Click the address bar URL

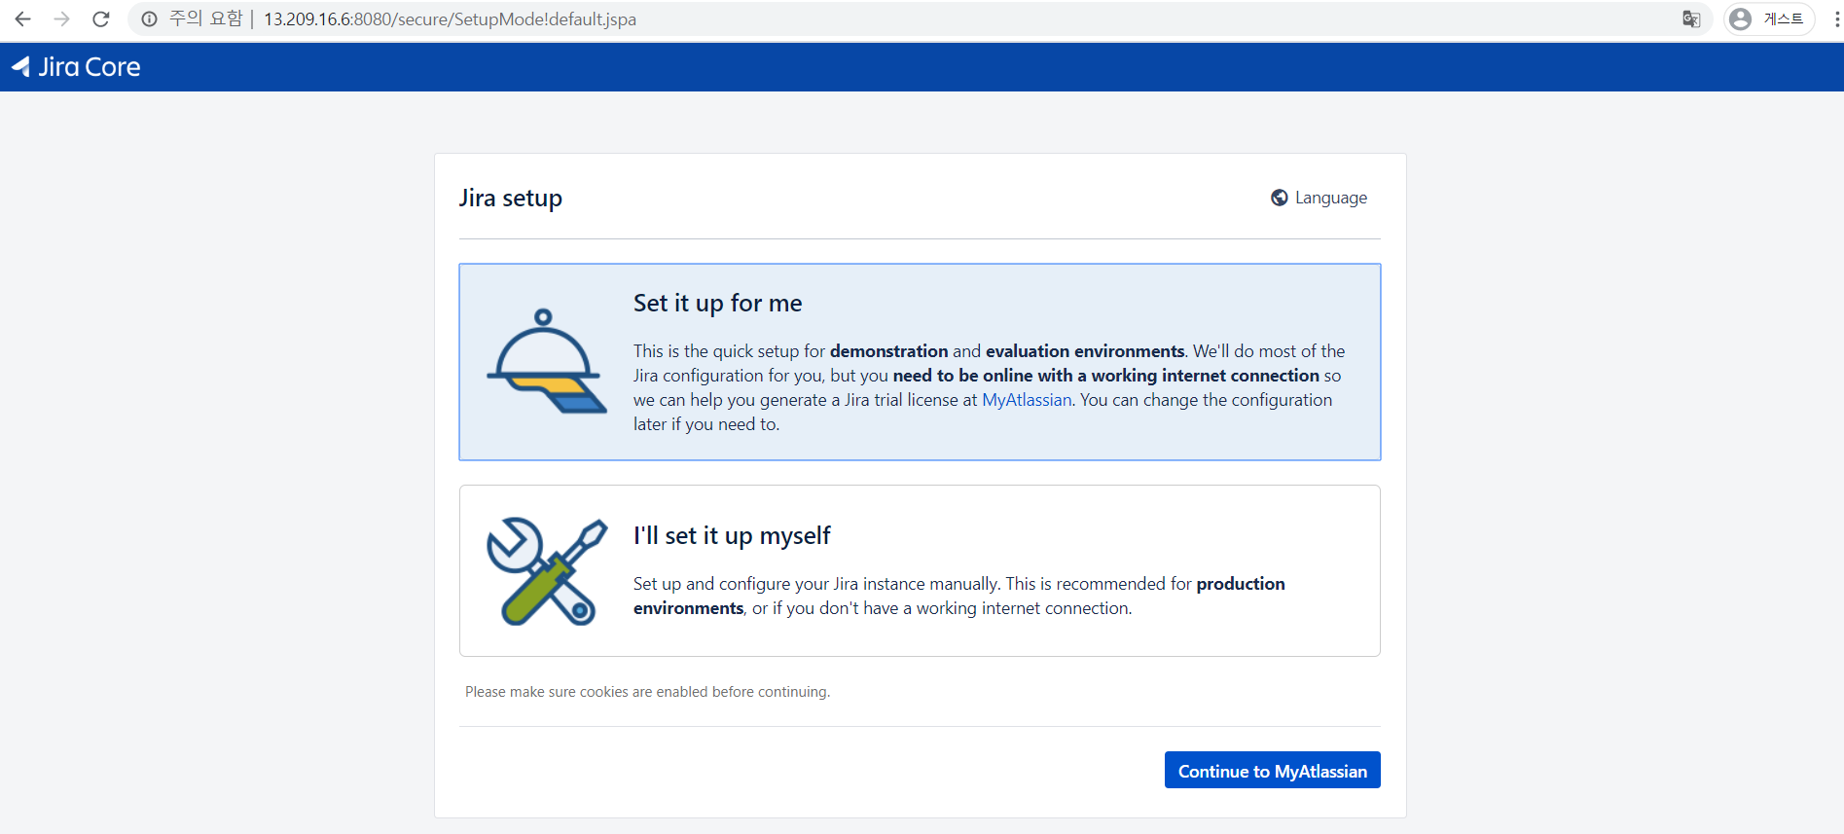pos(450,18)
